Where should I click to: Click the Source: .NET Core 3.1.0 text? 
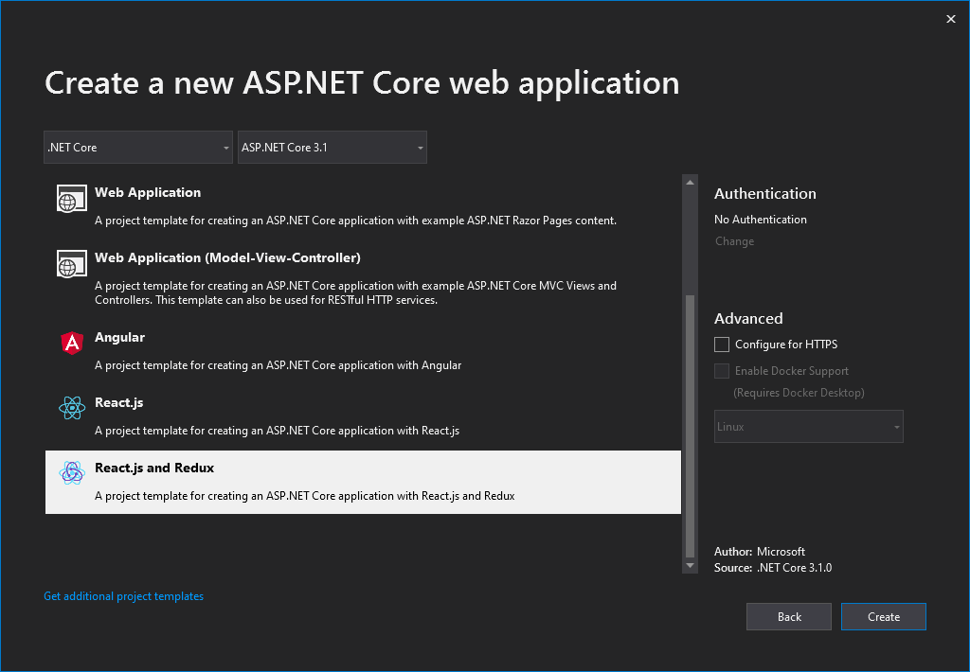coord(773,568)
